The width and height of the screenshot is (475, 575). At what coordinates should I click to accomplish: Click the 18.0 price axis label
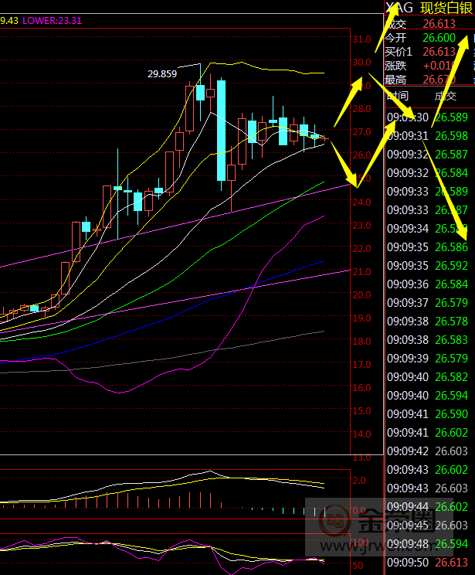(361, 341)
